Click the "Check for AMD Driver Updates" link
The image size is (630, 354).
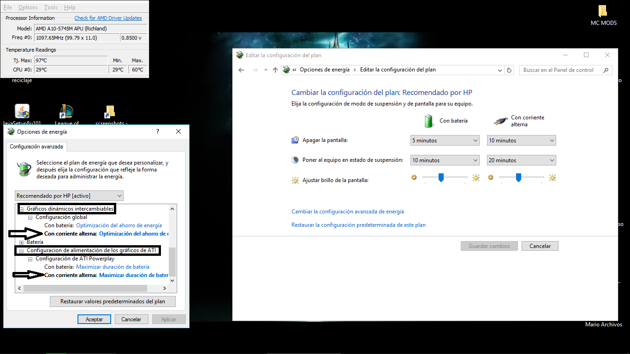pos(108,18)
